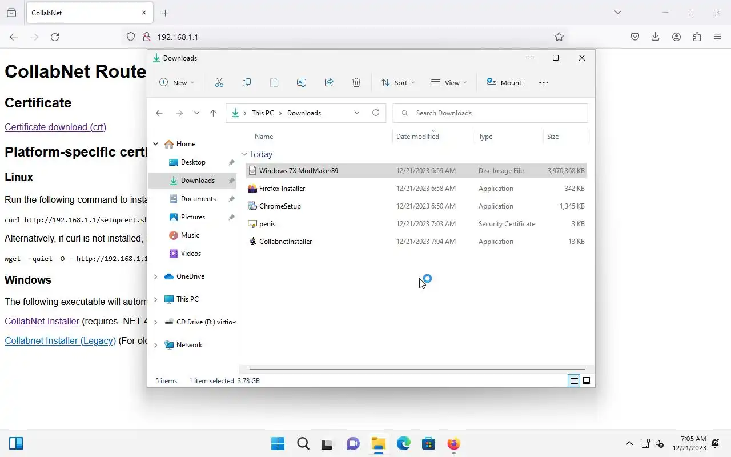Click the Security Certificate file icon

[252, 224]
